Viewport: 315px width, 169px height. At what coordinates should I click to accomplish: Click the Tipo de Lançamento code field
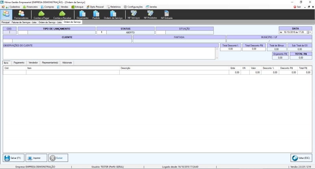click(x=23, y=32)
